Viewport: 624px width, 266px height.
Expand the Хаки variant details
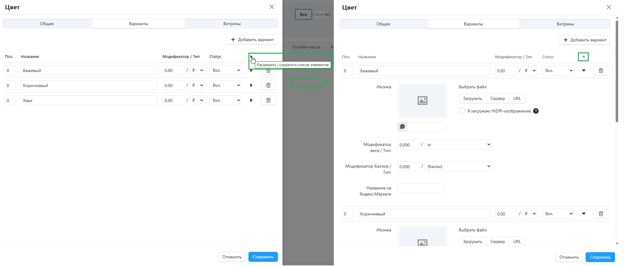(x=251, y=100)
